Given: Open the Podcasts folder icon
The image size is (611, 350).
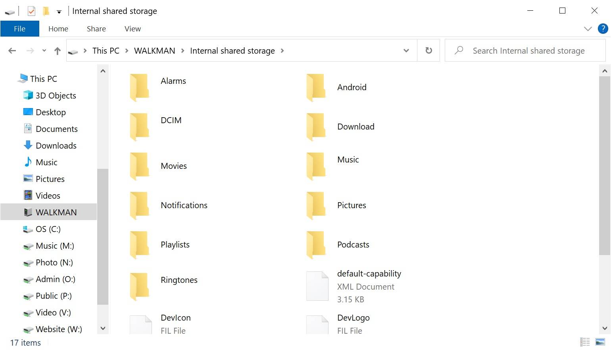Looking at the screenshot, I should (x=316, y=245).
